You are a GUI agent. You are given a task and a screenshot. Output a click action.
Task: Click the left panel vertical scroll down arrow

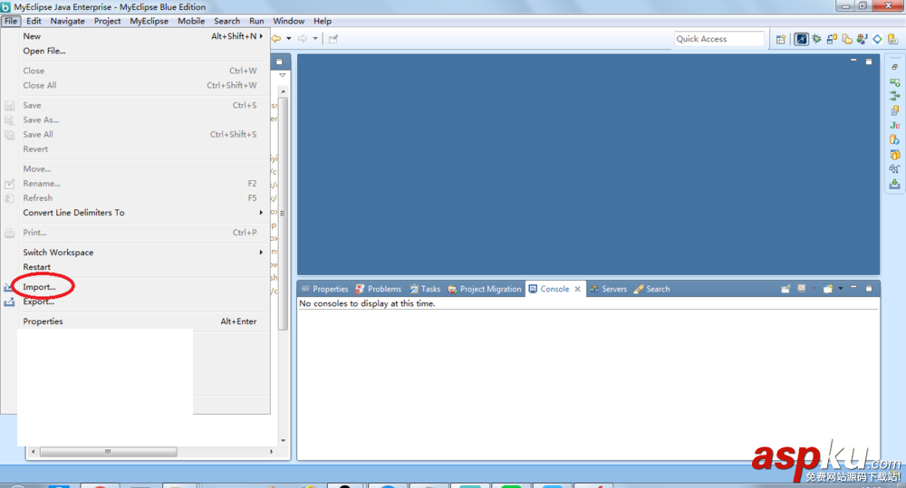click(x=283, y=440)
